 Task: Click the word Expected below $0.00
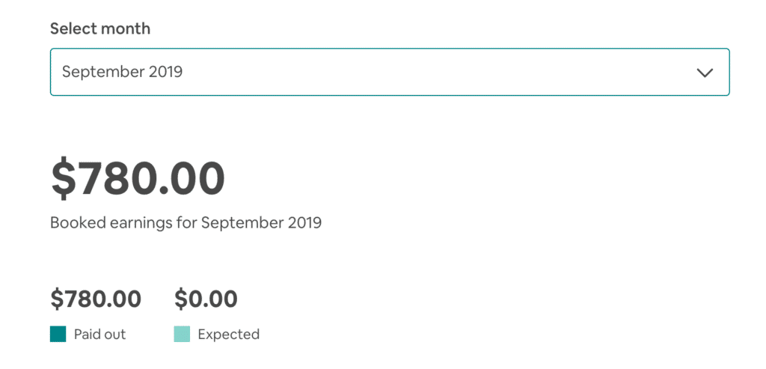pyautogui.click(x=229, y=335)
